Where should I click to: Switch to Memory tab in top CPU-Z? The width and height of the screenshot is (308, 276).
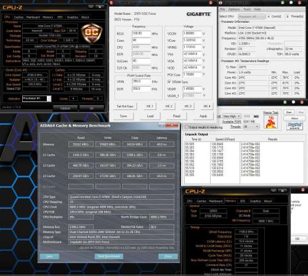(x=47, y=17)
